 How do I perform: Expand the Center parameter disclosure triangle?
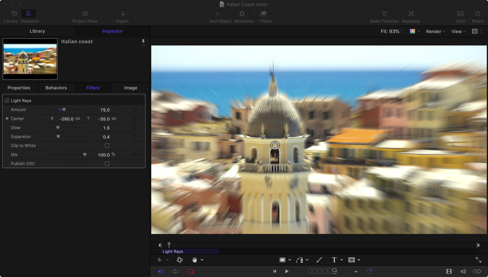(x=7, y=118)
